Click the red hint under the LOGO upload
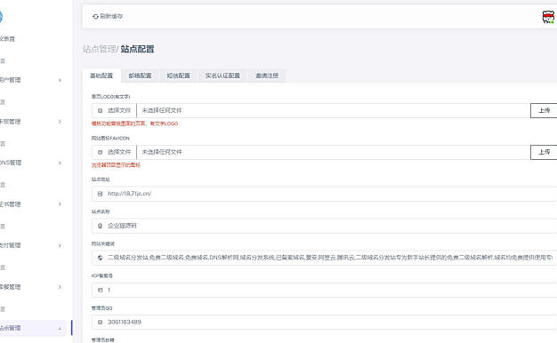 (x=134, y=124)
